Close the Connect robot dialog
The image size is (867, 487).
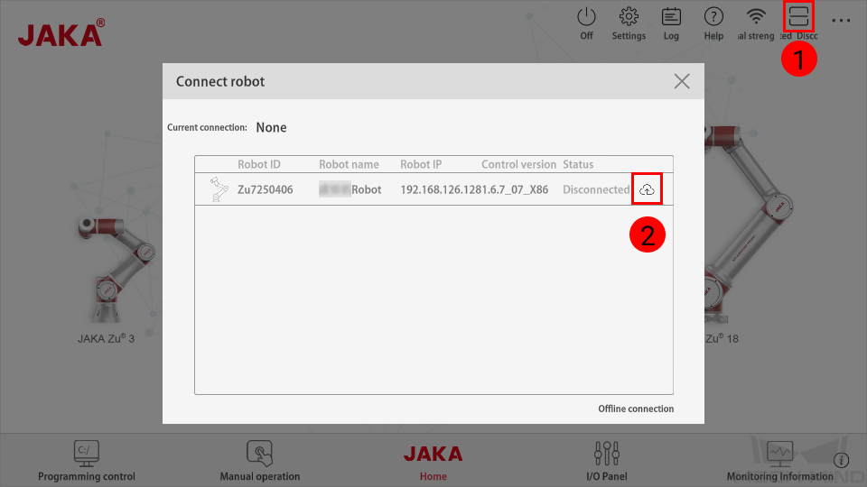[x=682, y=81]
